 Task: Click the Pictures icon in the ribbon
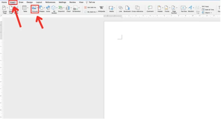(34, 8)
